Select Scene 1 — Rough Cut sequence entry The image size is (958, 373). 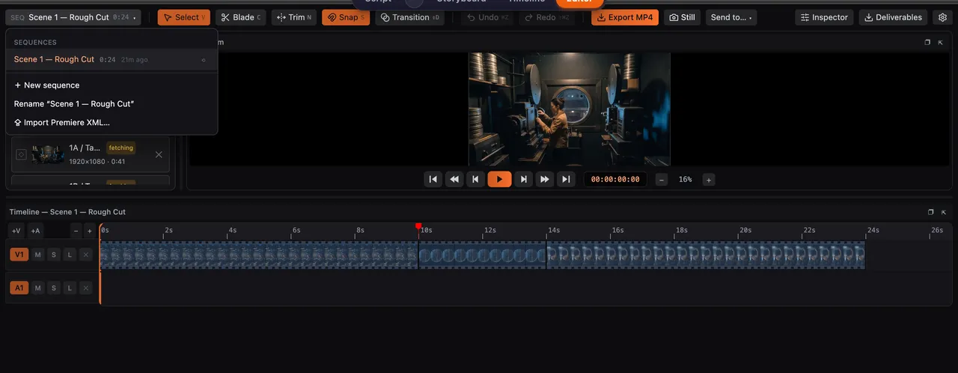coord(112,59)
